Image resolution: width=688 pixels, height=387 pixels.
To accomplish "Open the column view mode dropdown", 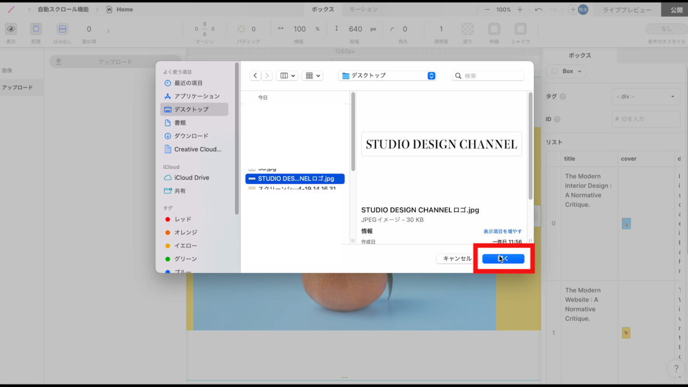I will [x=287, y=76].
